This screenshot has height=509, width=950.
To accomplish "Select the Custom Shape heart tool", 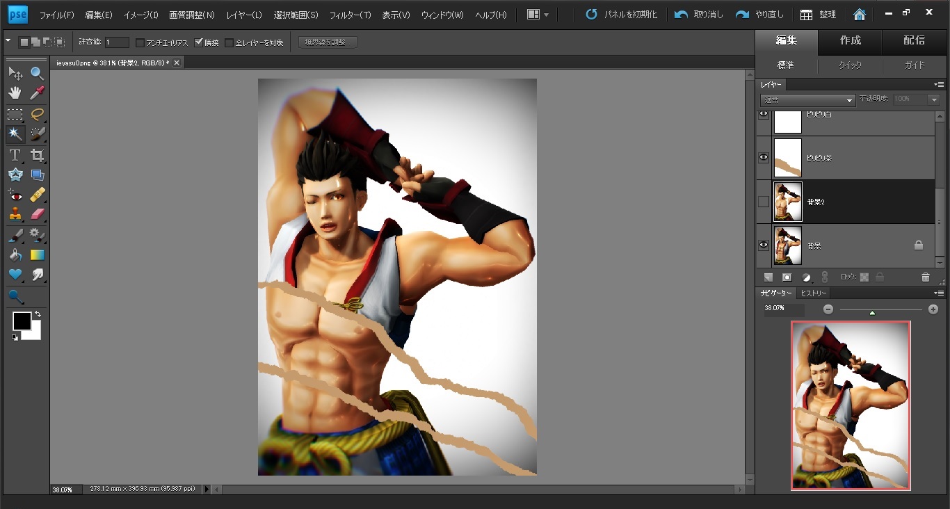I will [x=15, y=275].
